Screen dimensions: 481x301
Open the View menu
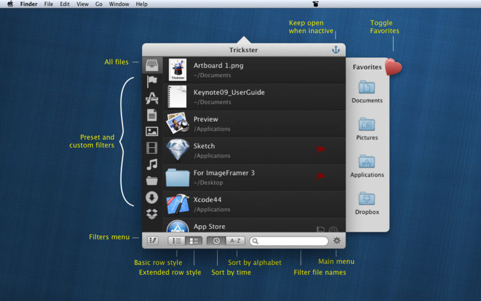click(x=82, y=4)
